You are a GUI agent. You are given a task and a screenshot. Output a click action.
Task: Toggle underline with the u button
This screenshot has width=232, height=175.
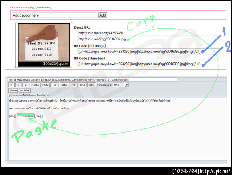pos(26,85)
